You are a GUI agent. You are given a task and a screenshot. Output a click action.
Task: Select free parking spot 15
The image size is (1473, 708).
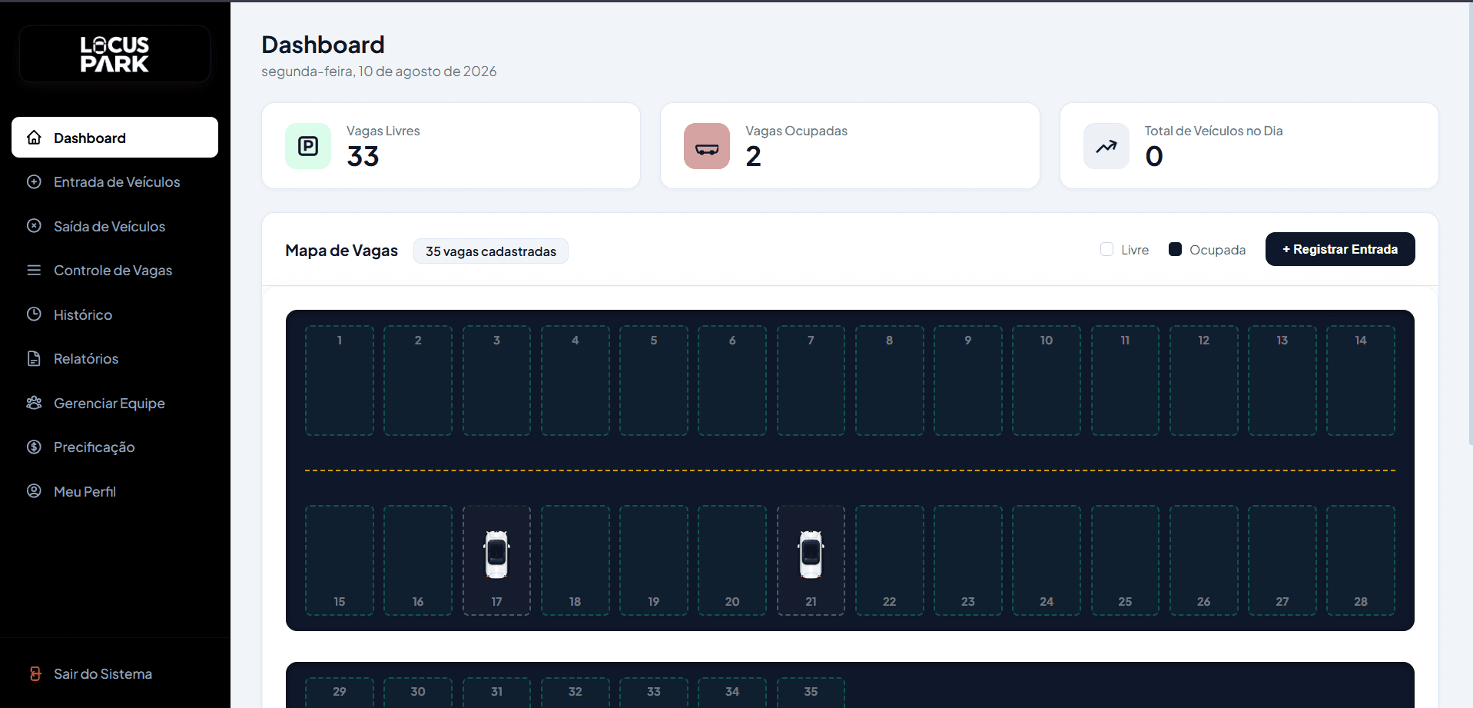pos(340,560)
